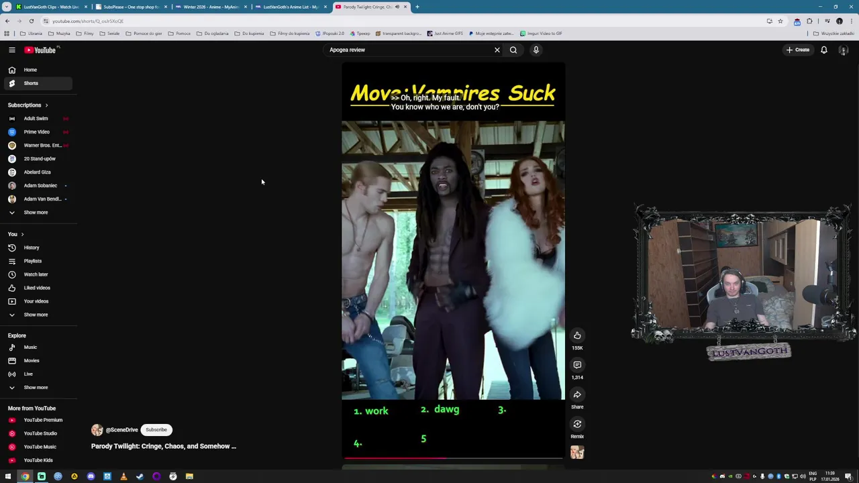Open a new browser tab
859x483 pixels.
click(417, 7)
